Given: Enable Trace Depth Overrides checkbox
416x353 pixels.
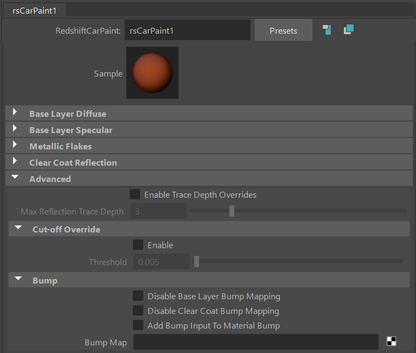Looking at the screenshot, I should pos(135,194).
